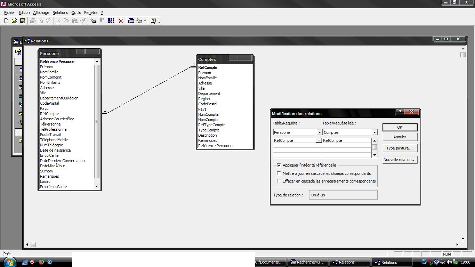Image resolution: width=475 pixels, height=267 pixels.
Task: Click the Paste clipboard icon
Action: pyautogui.click(x=74, y=21)
